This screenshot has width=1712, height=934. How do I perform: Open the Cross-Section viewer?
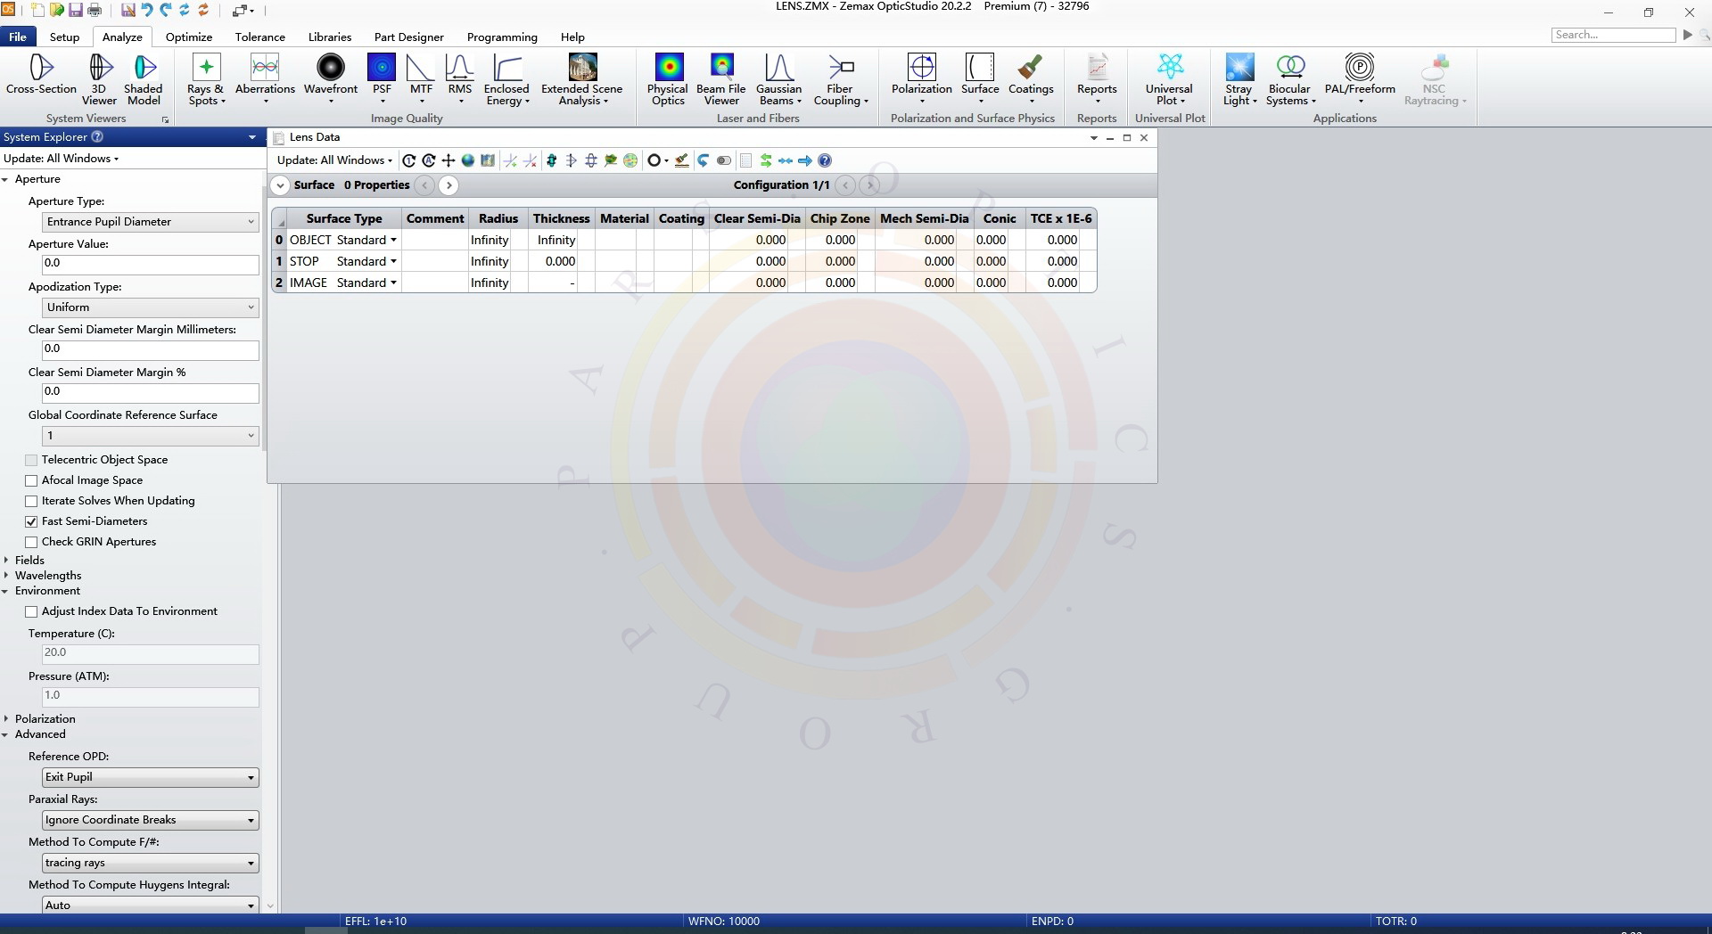point(40,78)
